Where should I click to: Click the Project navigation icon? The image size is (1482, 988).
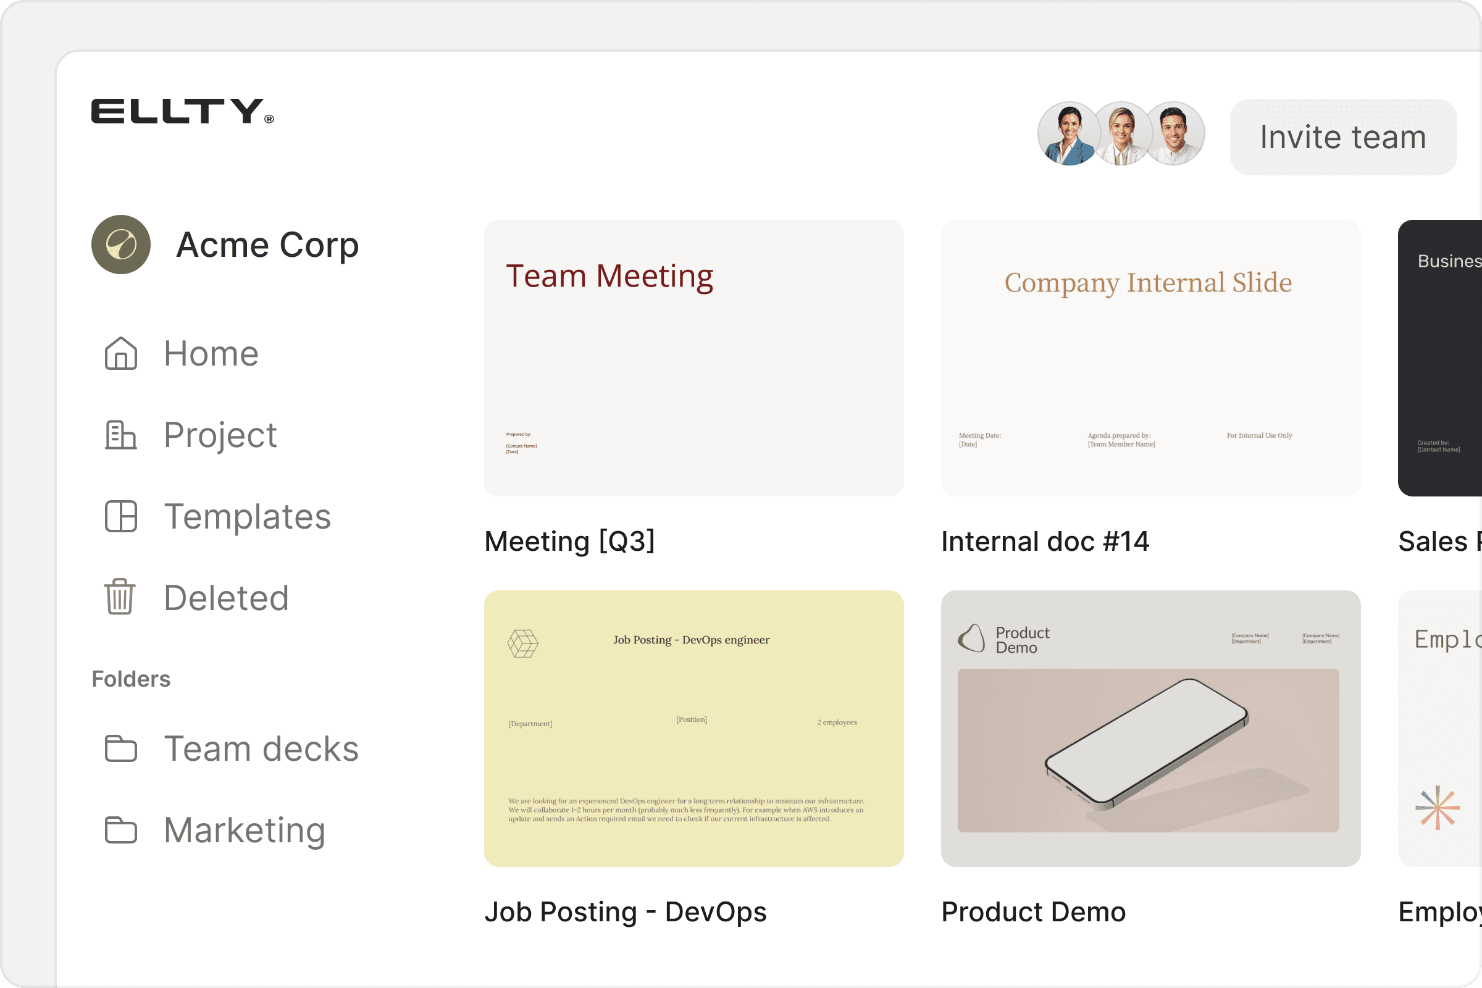tap(120, 435)
